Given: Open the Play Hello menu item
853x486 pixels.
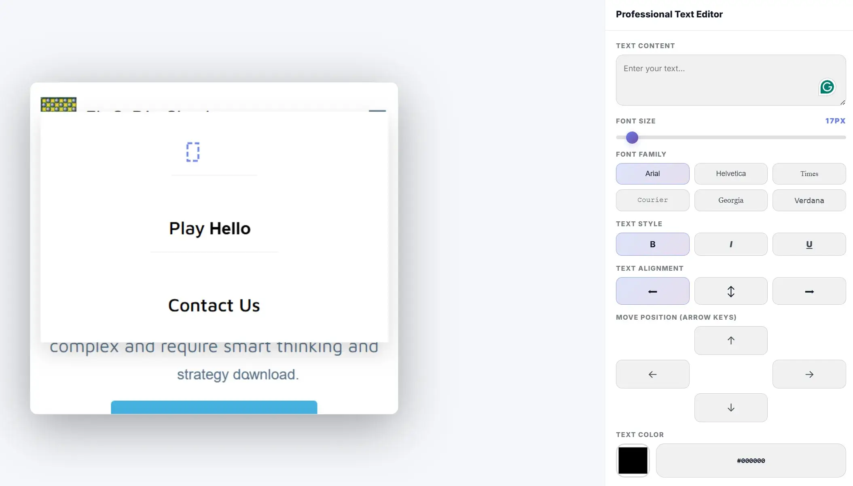Looking at the screenshot, I should tap(210, 229).
